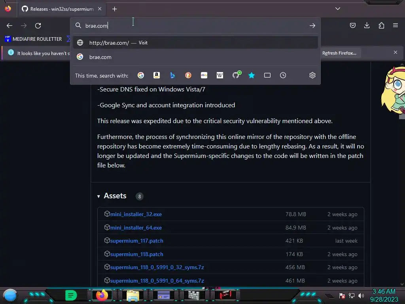Search this time with Amazon icon
Screen dimensions: 405x304
coord(157,75)
